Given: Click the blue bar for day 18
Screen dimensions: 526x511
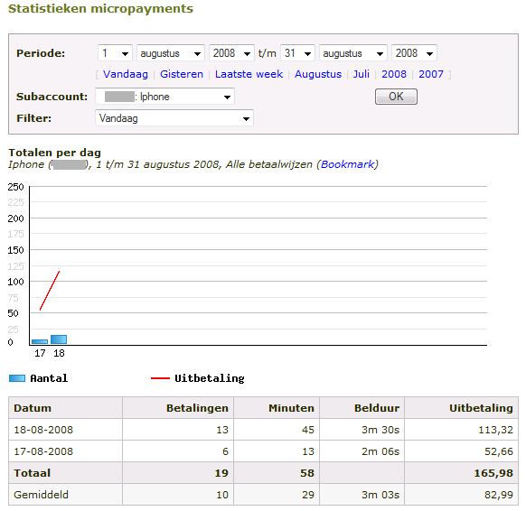Looking at the screenshot, I should [x=59, y=339].
